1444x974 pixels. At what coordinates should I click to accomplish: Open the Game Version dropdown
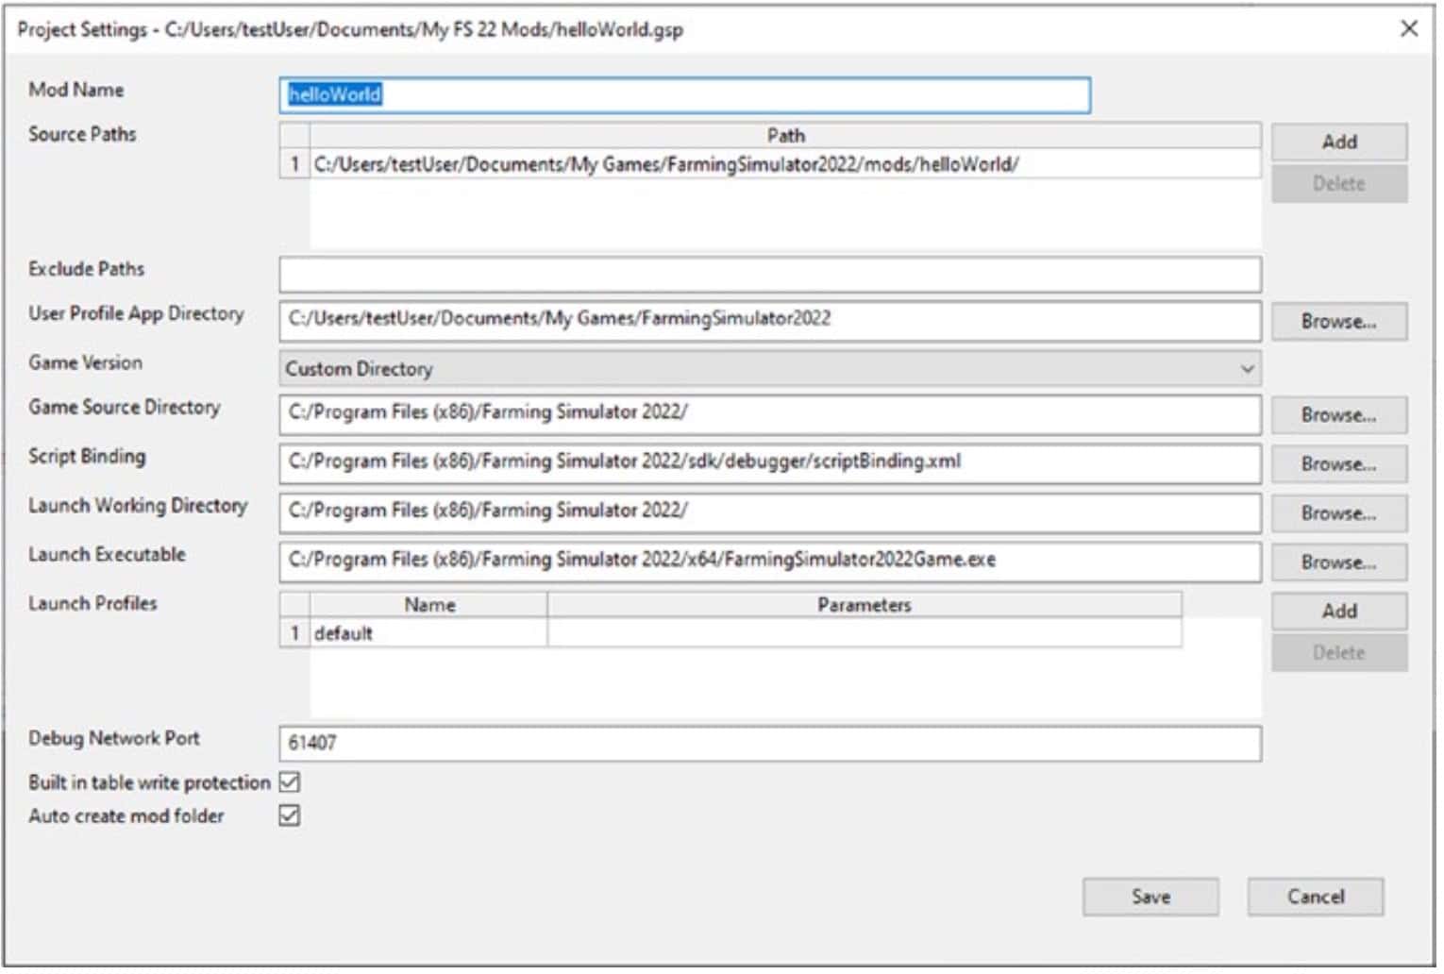coord(770,369)
